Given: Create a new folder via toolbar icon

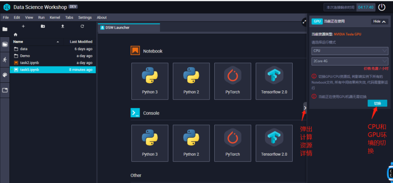Looking at the screenshot, I should [x=43, y=26].
